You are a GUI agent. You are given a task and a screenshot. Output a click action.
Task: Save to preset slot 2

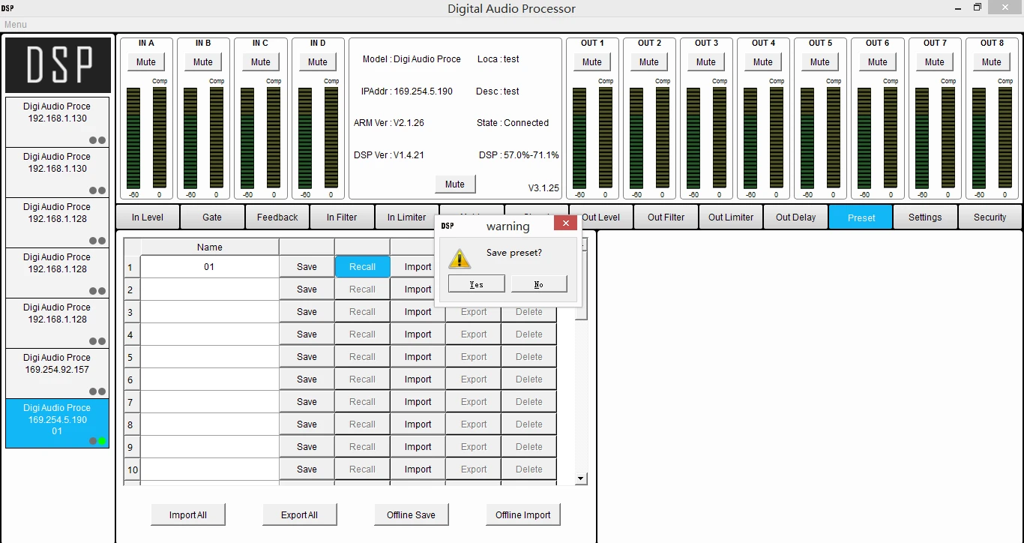[307, 289]
